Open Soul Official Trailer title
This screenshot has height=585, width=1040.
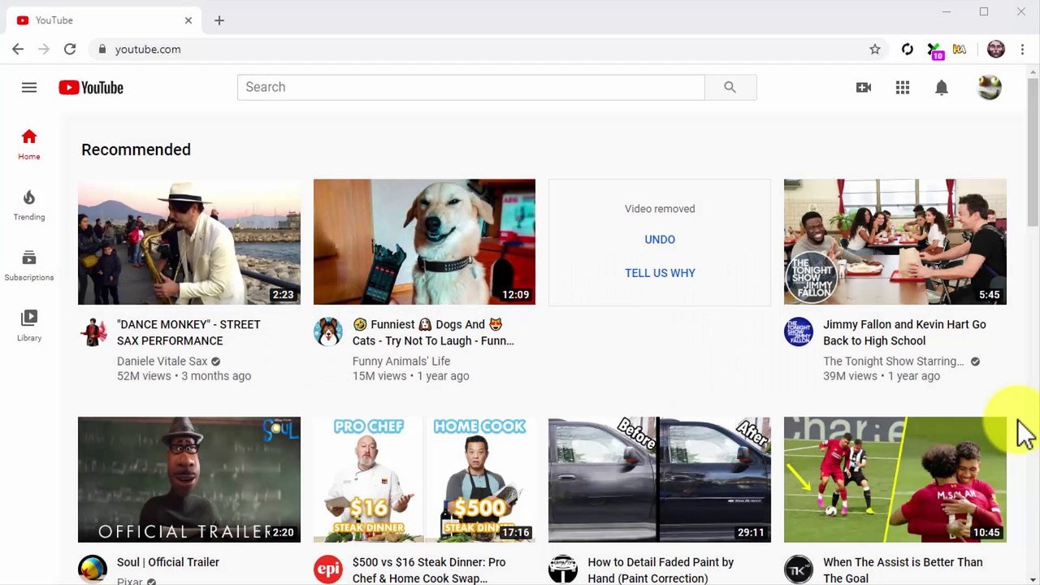pyautogui.click(x=168, y=562)
